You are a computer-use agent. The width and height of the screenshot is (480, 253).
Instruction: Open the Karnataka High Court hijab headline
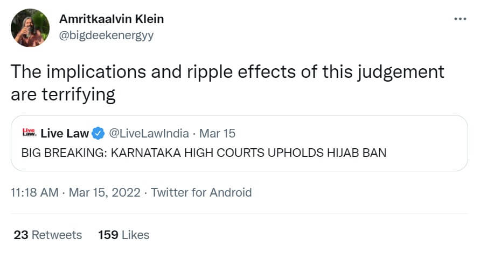pos(204,153)
